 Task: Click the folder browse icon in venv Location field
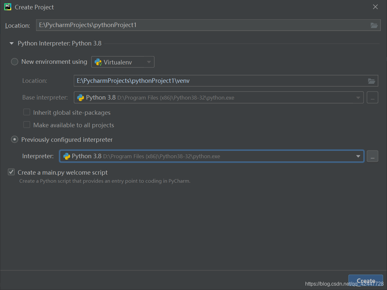(x=372, y=81)
